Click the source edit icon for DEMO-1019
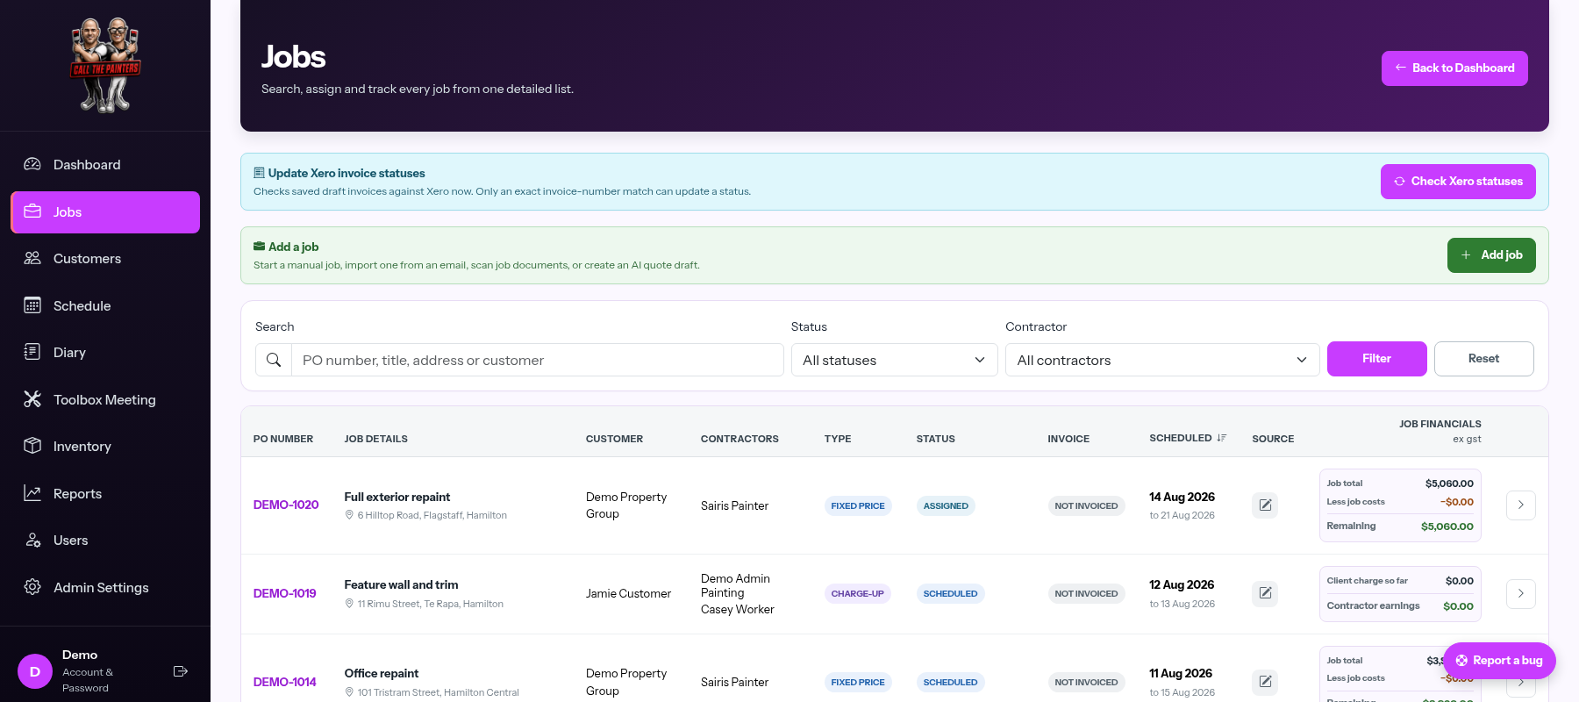The image size is (1579, 702). pyautogui.click(x=1265, y=593)
